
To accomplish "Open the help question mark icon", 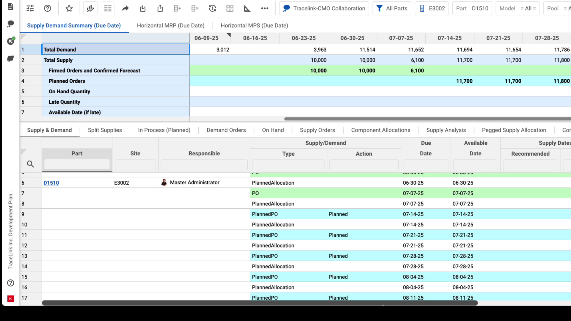I will (x=47, y=8).
